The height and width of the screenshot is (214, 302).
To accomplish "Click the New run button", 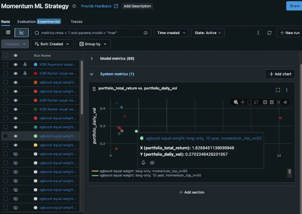I will pyautogui.click(x=289, y=33).
